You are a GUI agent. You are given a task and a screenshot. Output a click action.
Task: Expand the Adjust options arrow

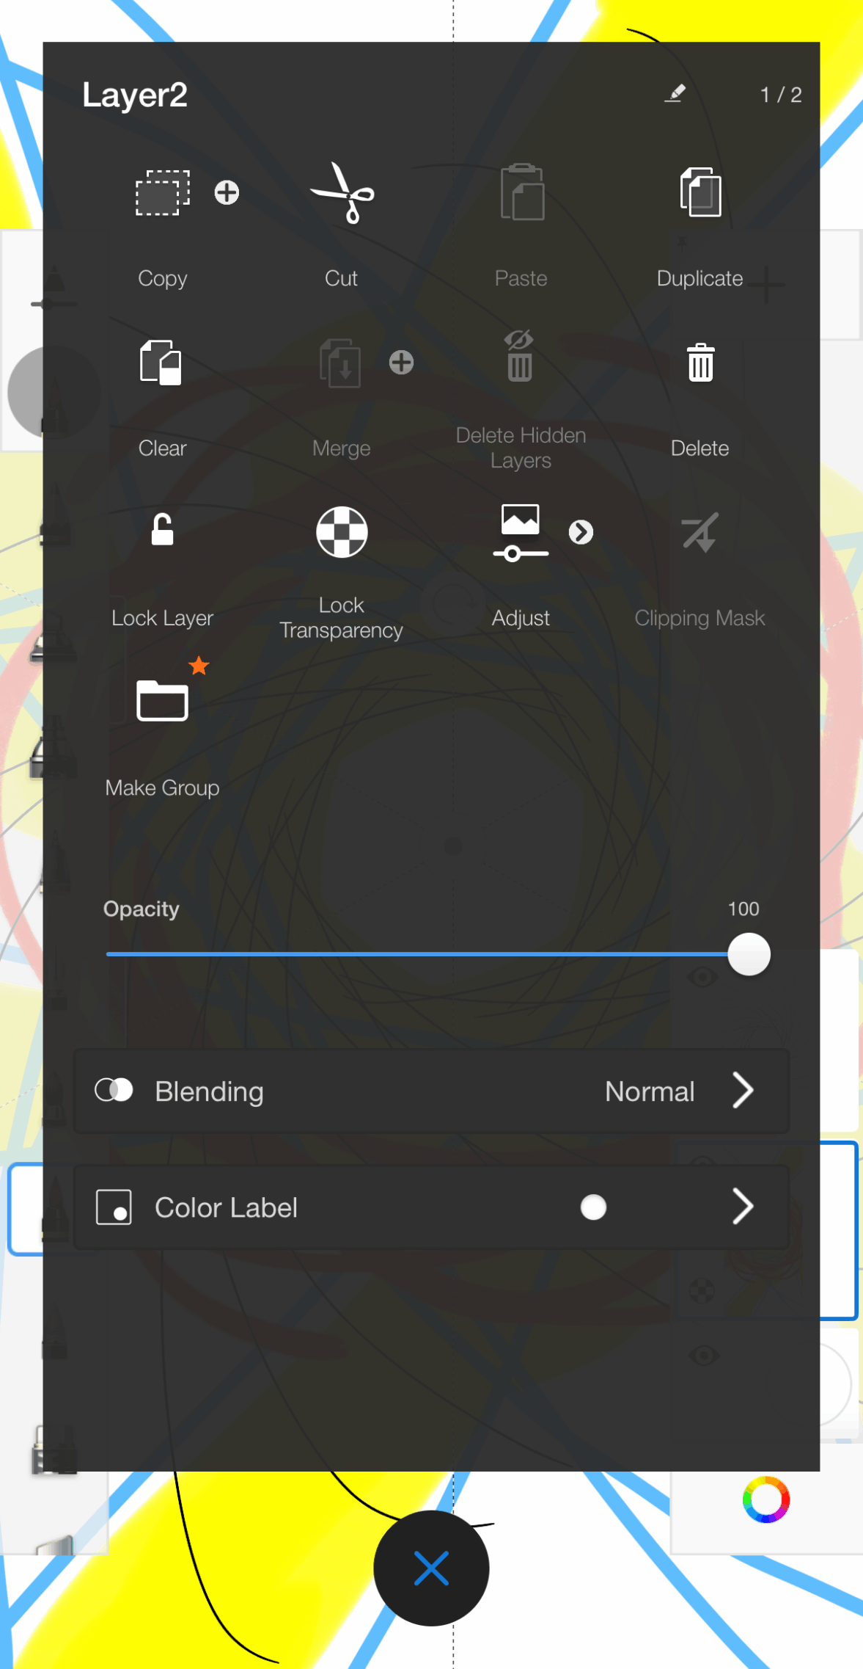(x=581, y=532)
